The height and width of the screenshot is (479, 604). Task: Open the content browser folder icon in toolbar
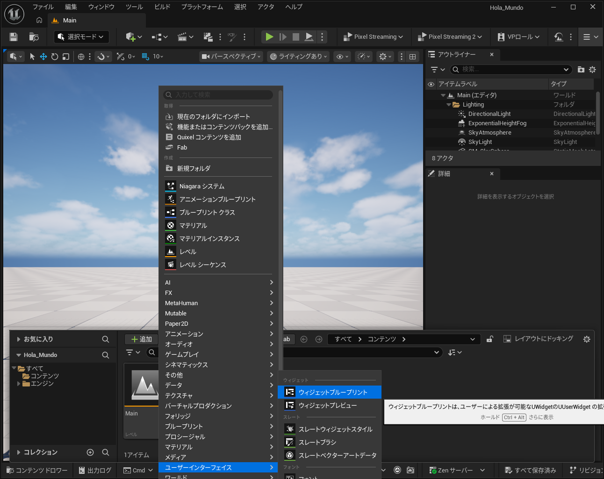pos(34,37)
